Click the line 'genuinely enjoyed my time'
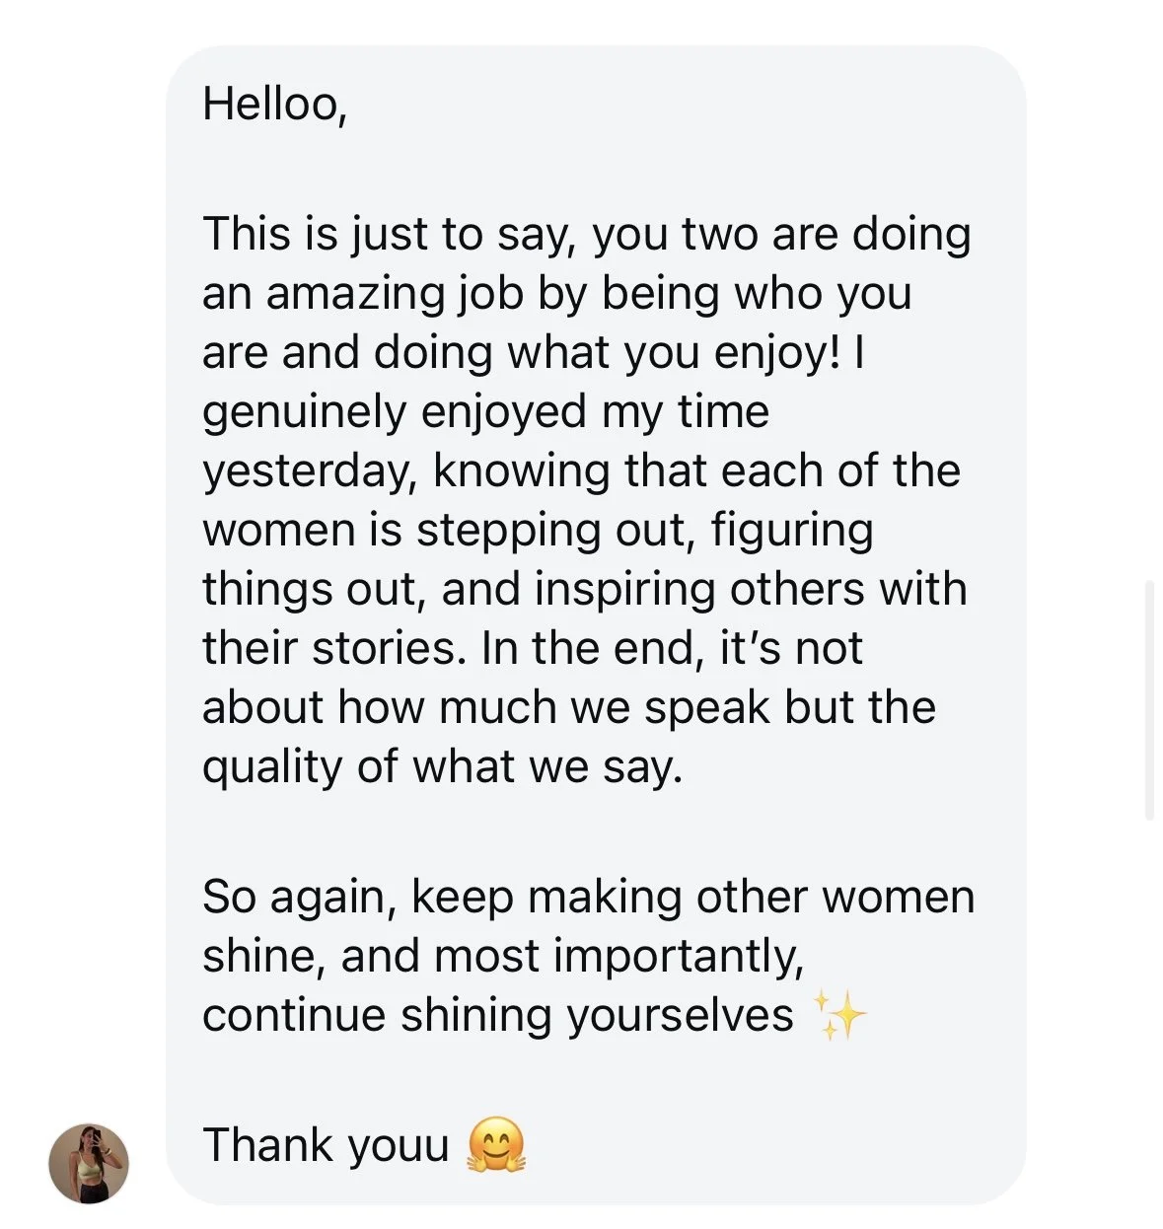 pos(485,412)
